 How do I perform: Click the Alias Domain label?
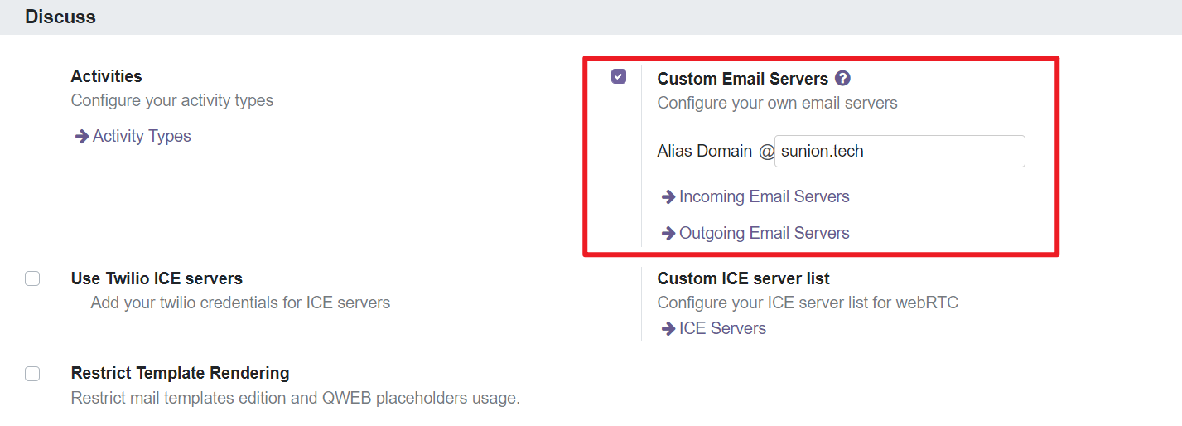coord(704,152)
